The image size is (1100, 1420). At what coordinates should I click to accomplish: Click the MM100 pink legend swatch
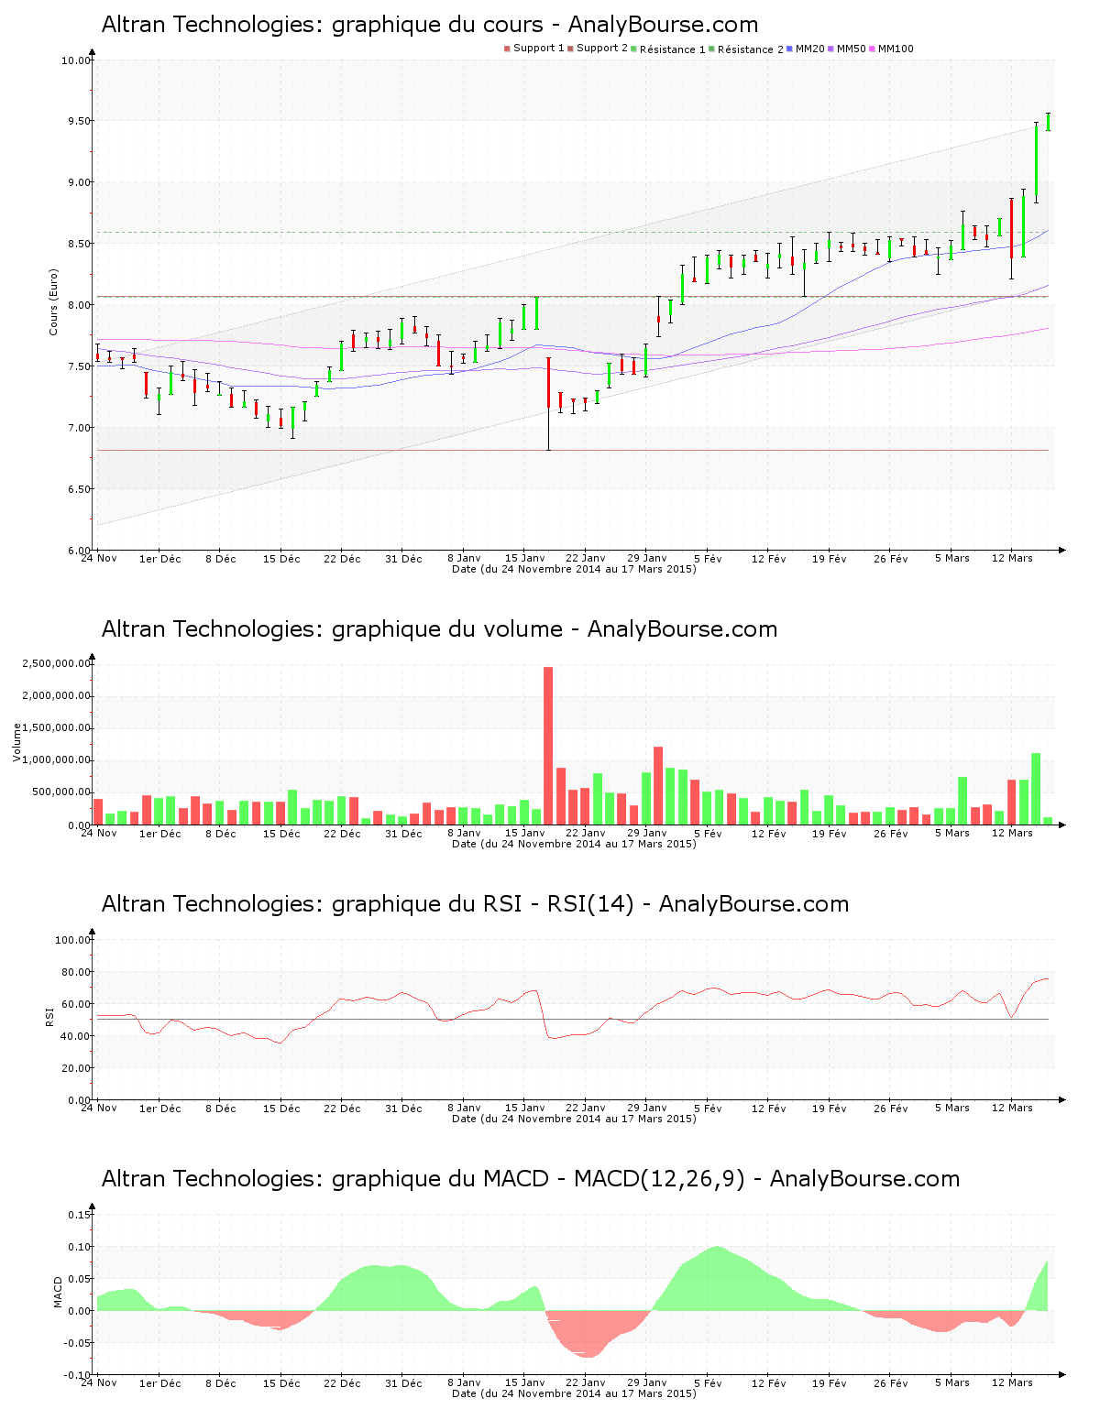point(873,49)
